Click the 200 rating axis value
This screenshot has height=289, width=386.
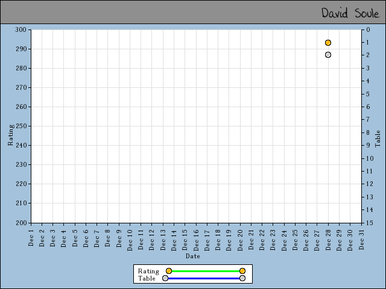click(x=22, y=223)
